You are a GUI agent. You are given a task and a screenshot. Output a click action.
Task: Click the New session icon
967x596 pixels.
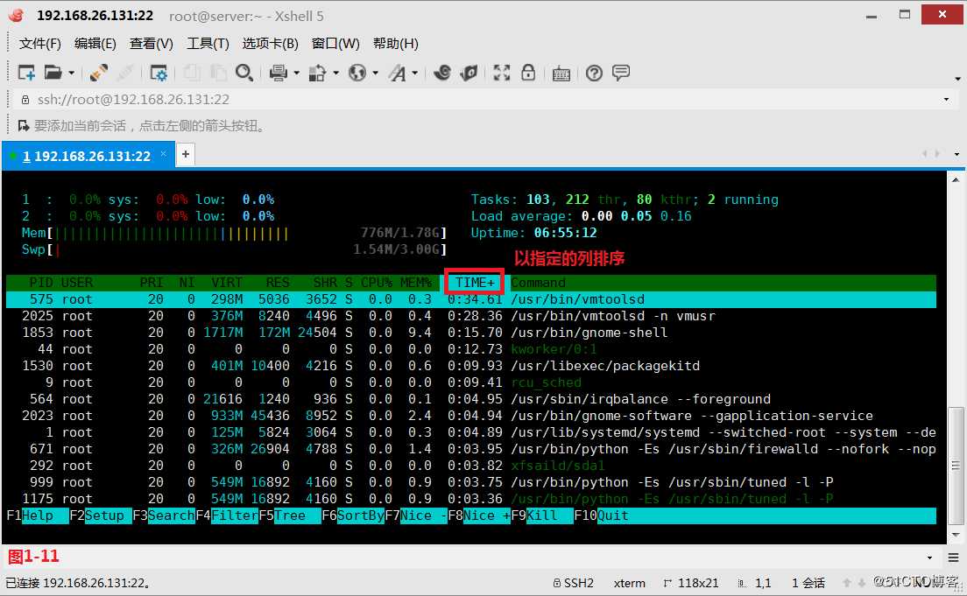point(26,73)
